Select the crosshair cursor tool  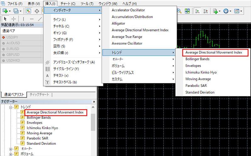pos(13,19)
